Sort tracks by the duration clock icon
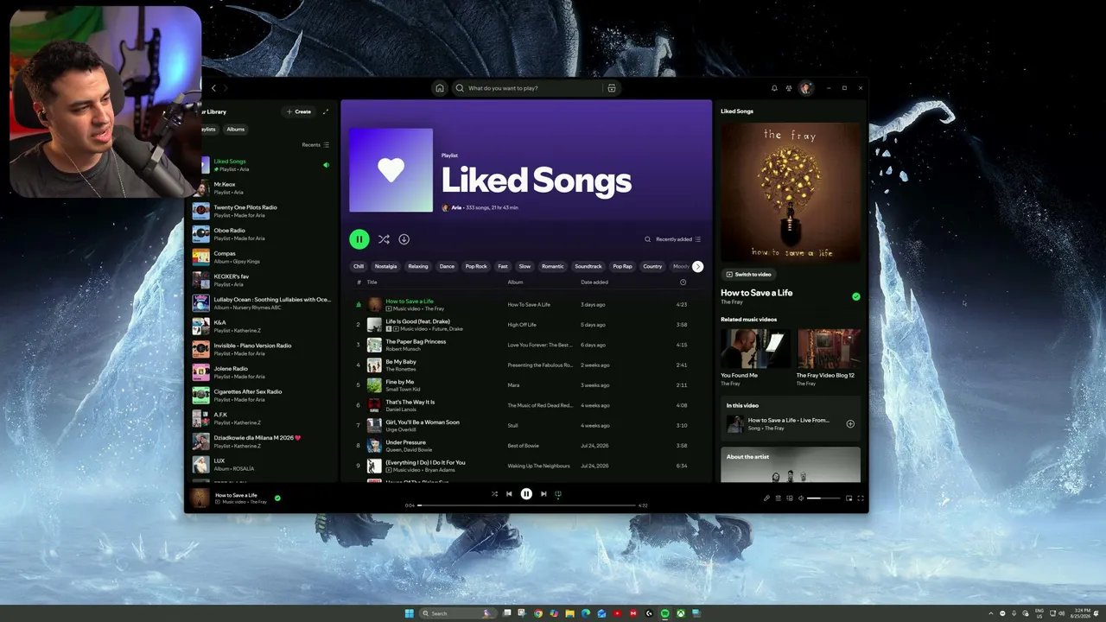Screen dimensions: 1106x622 tap(683, 282)
